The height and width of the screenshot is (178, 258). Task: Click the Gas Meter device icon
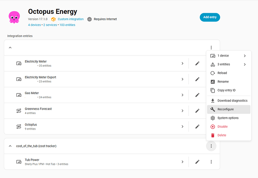(x=19, y=95)
